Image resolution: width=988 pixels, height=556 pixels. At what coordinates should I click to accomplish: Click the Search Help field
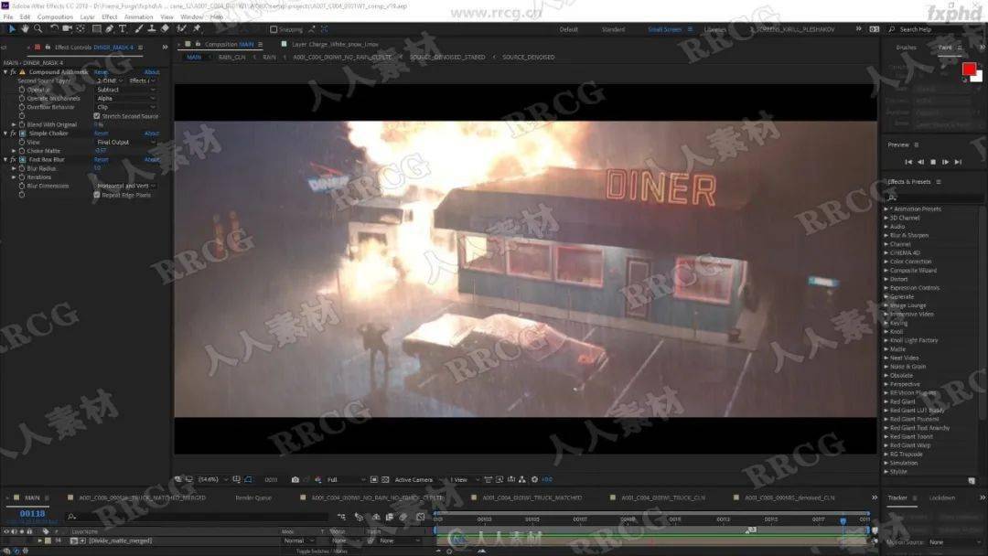click(932, 29)
